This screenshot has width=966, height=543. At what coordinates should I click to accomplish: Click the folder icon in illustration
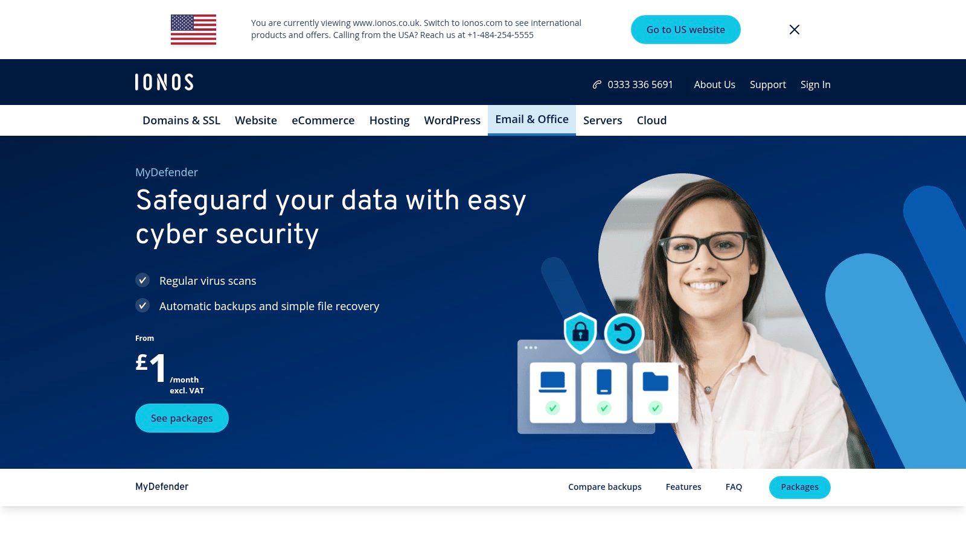[655, 382]
